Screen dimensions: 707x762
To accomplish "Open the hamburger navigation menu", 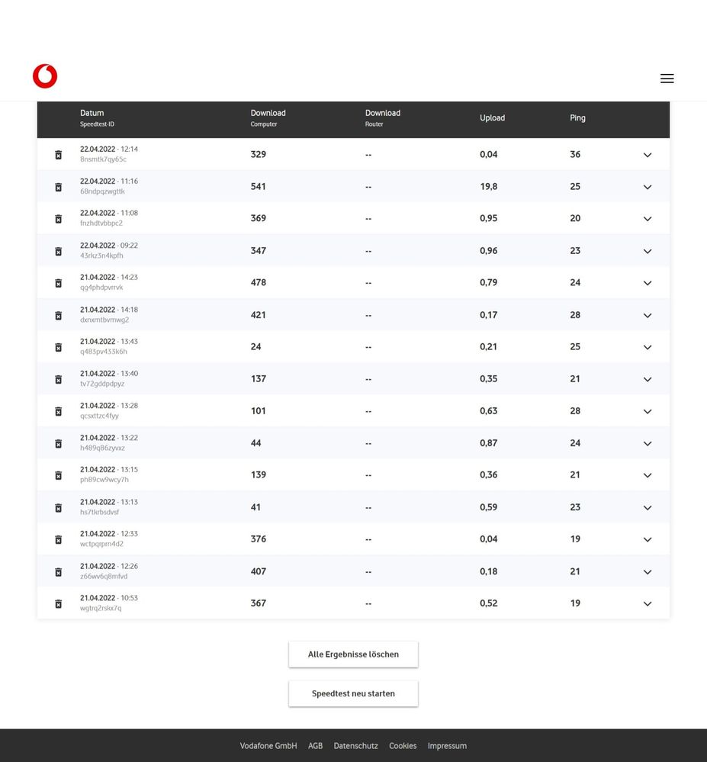I will click(x=667, y=78).
